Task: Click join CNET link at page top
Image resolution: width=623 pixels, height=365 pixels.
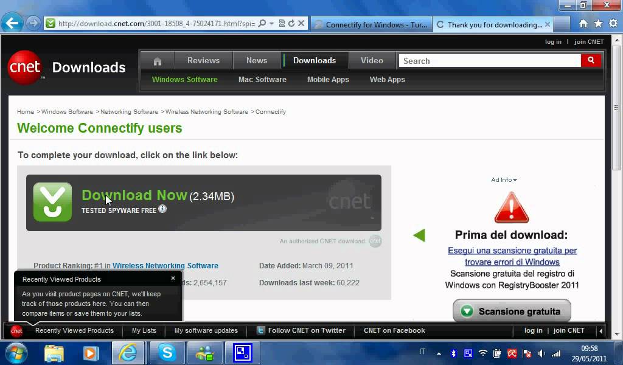Action: click(x=589, y=42)
